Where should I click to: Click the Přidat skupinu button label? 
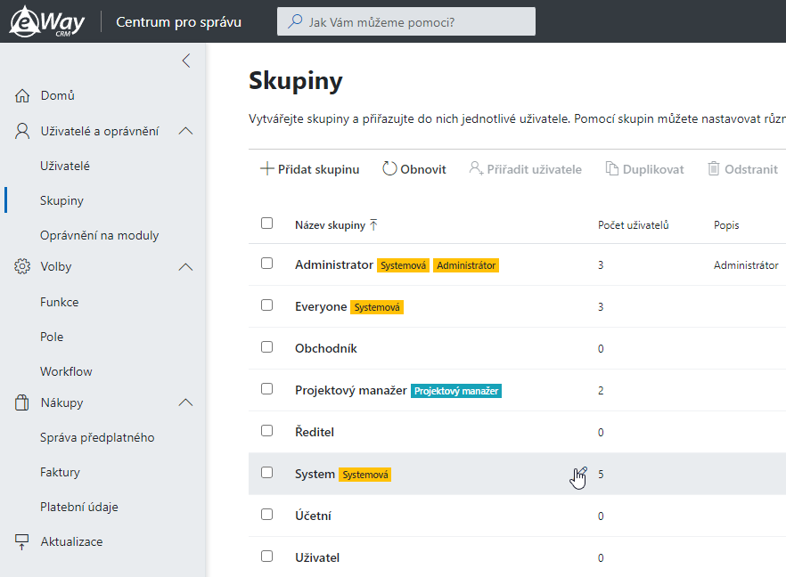[x=318, y=169]
